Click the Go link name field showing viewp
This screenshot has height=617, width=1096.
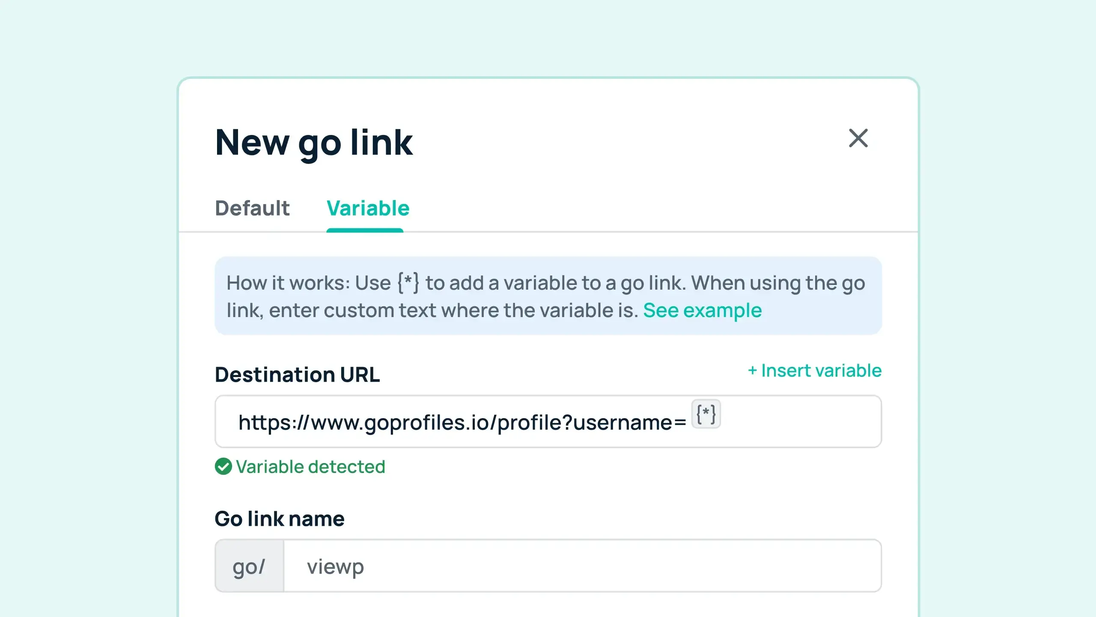(x=557, y=566)
